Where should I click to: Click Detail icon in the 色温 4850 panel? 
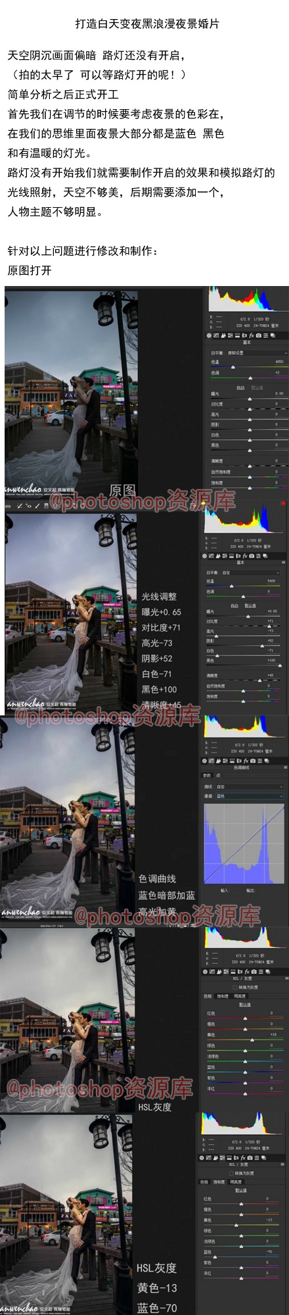click(x=223, y=336)
